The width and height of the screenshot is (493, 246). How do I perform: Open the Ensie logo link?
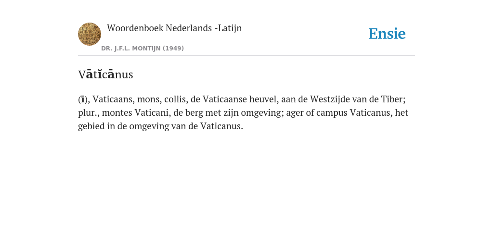pyautogui.click(x=387, y=34)
